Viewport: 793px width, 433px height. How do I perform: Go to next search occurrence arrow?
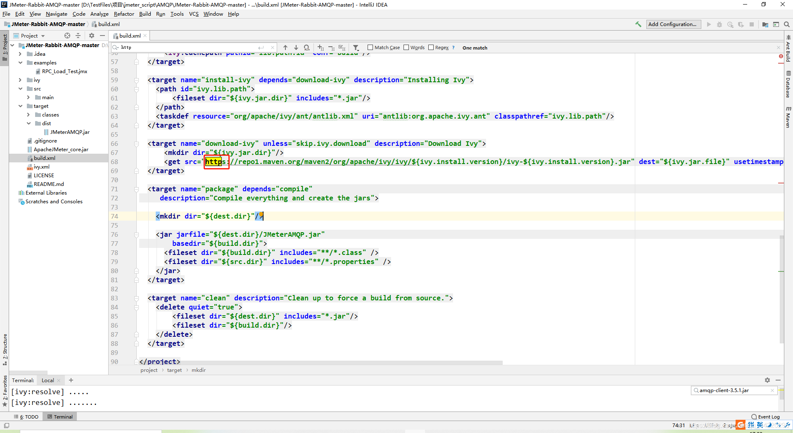pyautogui.click(x=296, y=48)
